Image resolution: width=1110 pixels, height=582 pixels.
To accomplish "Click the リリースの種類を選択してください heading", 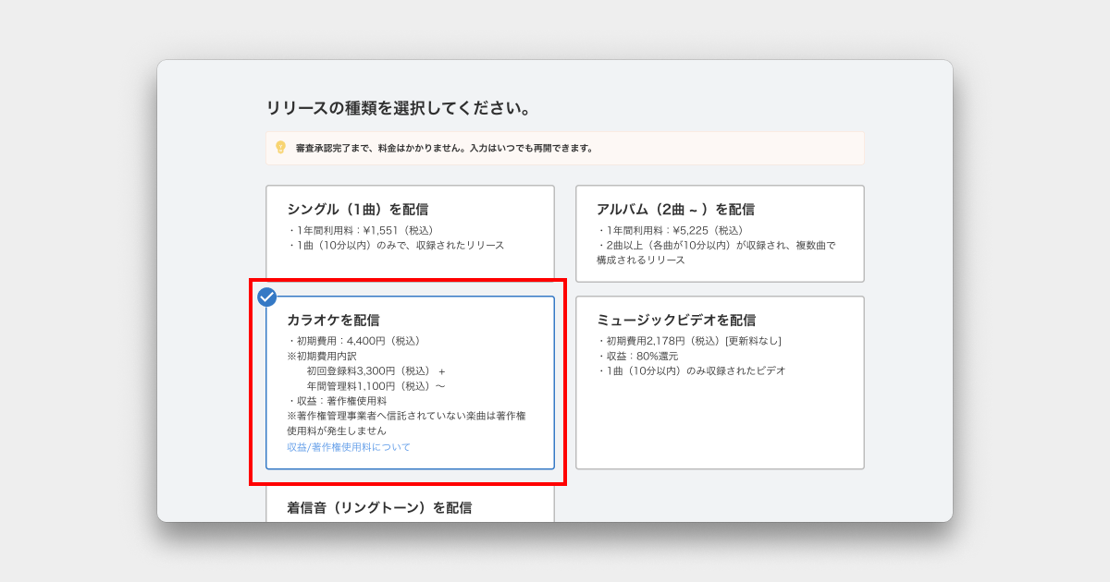I will [x=400, y=108].
